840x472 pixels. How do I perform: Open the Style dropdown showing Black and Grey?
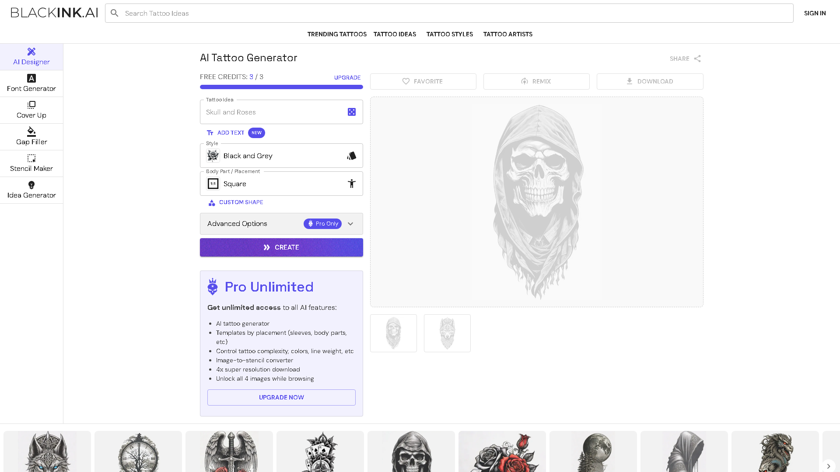[281, 156]
